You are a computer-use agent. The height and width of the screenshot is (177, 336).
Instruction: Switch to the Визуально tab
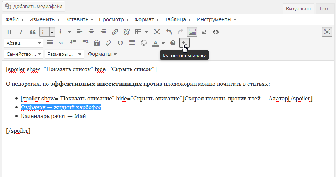[x=298, y=8]
